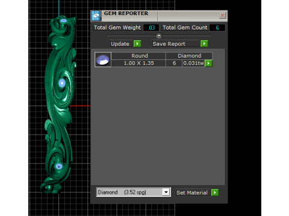Click the green arrow next to Save Report
Screen dimensions: 289x216
click(204, 44)
